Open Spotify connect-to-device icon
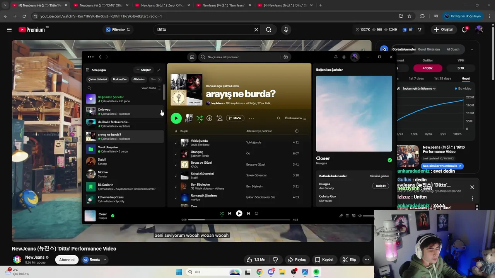The width and height of the screenshot is (495, 278). coord(353,216)
